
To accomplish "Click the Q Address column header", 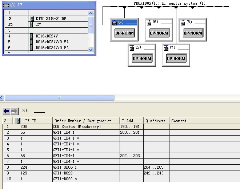I will point(156,121).
